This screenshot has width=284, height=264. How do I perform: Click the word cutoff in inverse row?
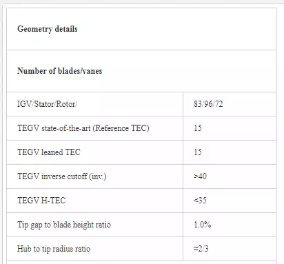pos(76,176)
